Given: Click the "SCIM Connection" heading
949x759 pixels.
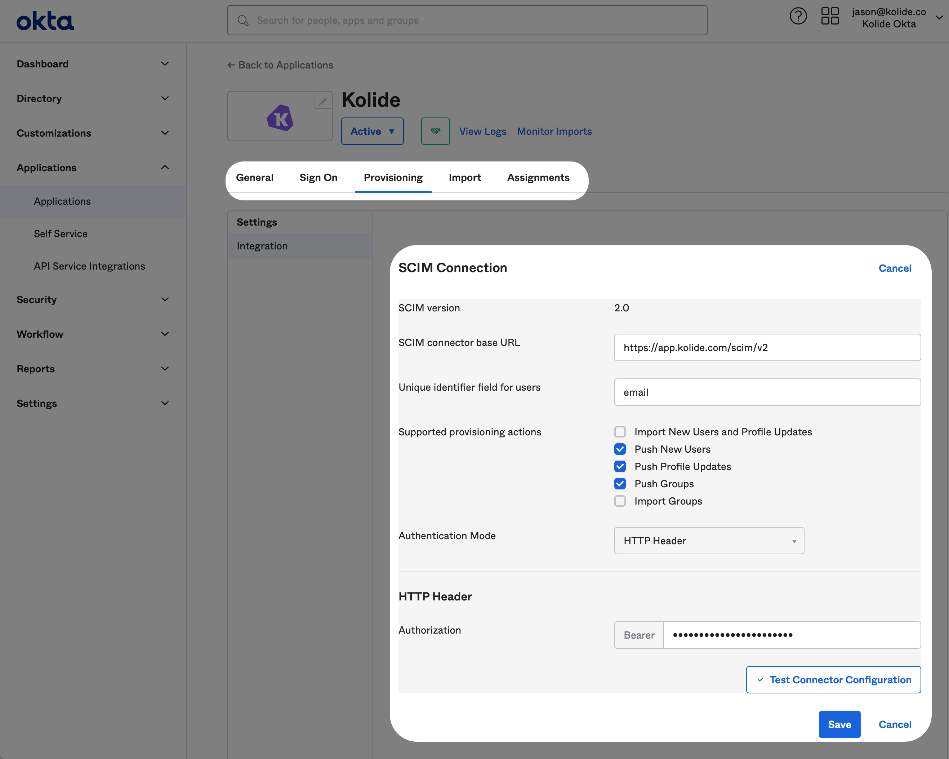Looking at the screenshot, I should point(453,268).
